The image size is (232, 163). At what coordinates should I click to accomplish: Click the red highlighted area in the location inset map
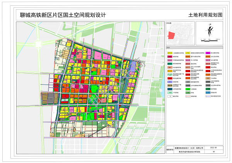click(171, 35)
